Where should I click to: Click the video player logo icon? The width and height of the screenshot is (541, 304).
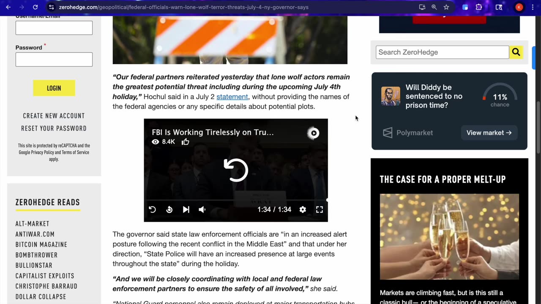pos(314,133)
